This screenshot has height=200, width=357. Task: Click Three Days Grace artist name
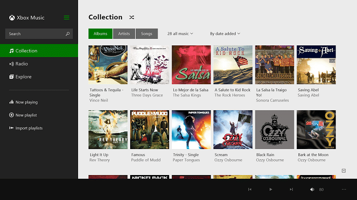147,95
